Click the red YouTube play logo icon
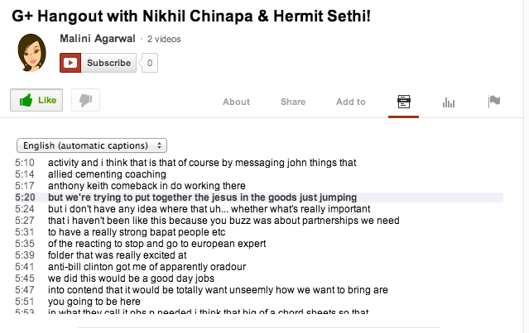The image size is (529, 333). [70, 63]
